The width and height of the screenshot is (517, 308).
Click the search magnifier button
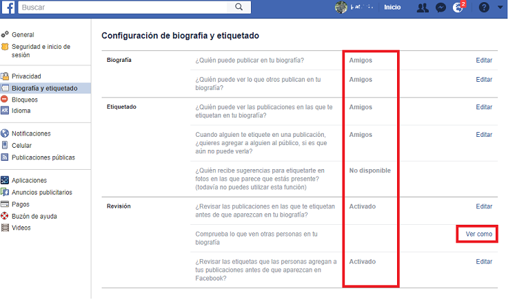coord(239,7)
